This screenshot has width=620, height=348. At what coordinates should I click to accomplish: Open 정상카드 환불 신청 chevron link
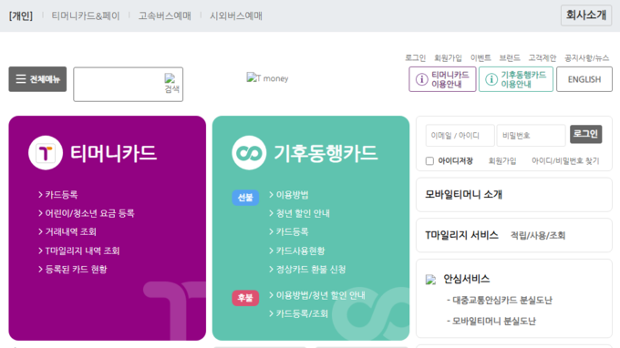[x=307, y=270]
